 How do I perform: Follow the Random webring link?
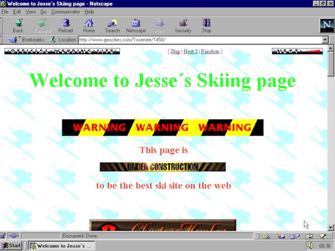(210, 51)
